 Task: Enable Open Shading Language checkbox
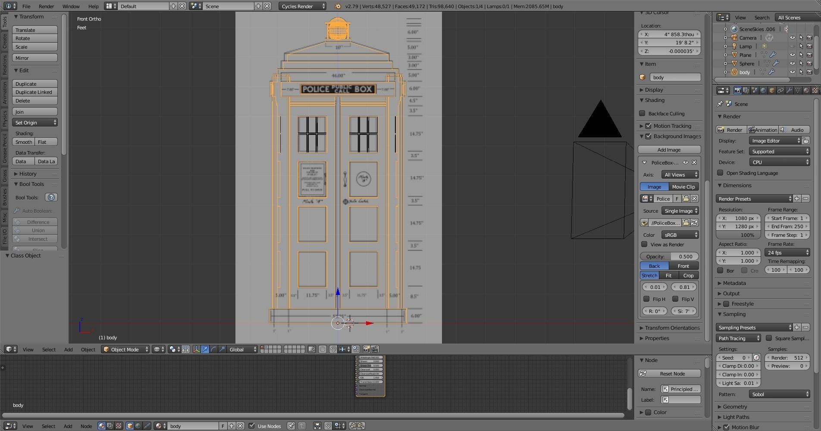(720, 173)
